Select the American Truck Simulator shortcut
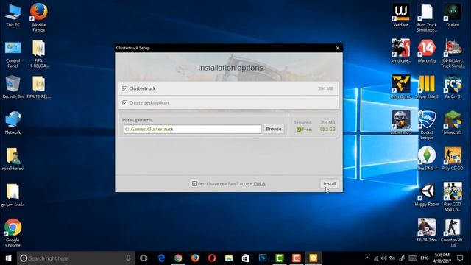 (x=453, y=53)
